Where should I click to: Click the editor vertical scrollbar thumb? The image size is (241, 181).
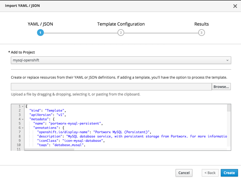(229, 108)
